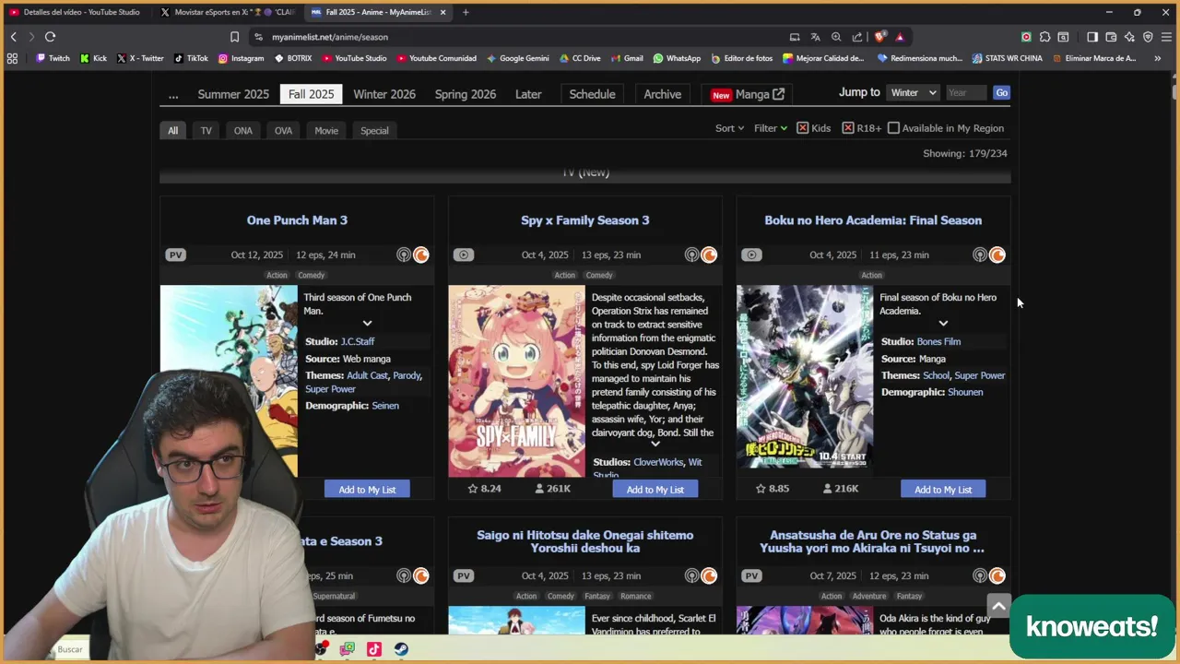Switch to Summer 2025 season
1180x664 pixels.
[x=233, y=94]
